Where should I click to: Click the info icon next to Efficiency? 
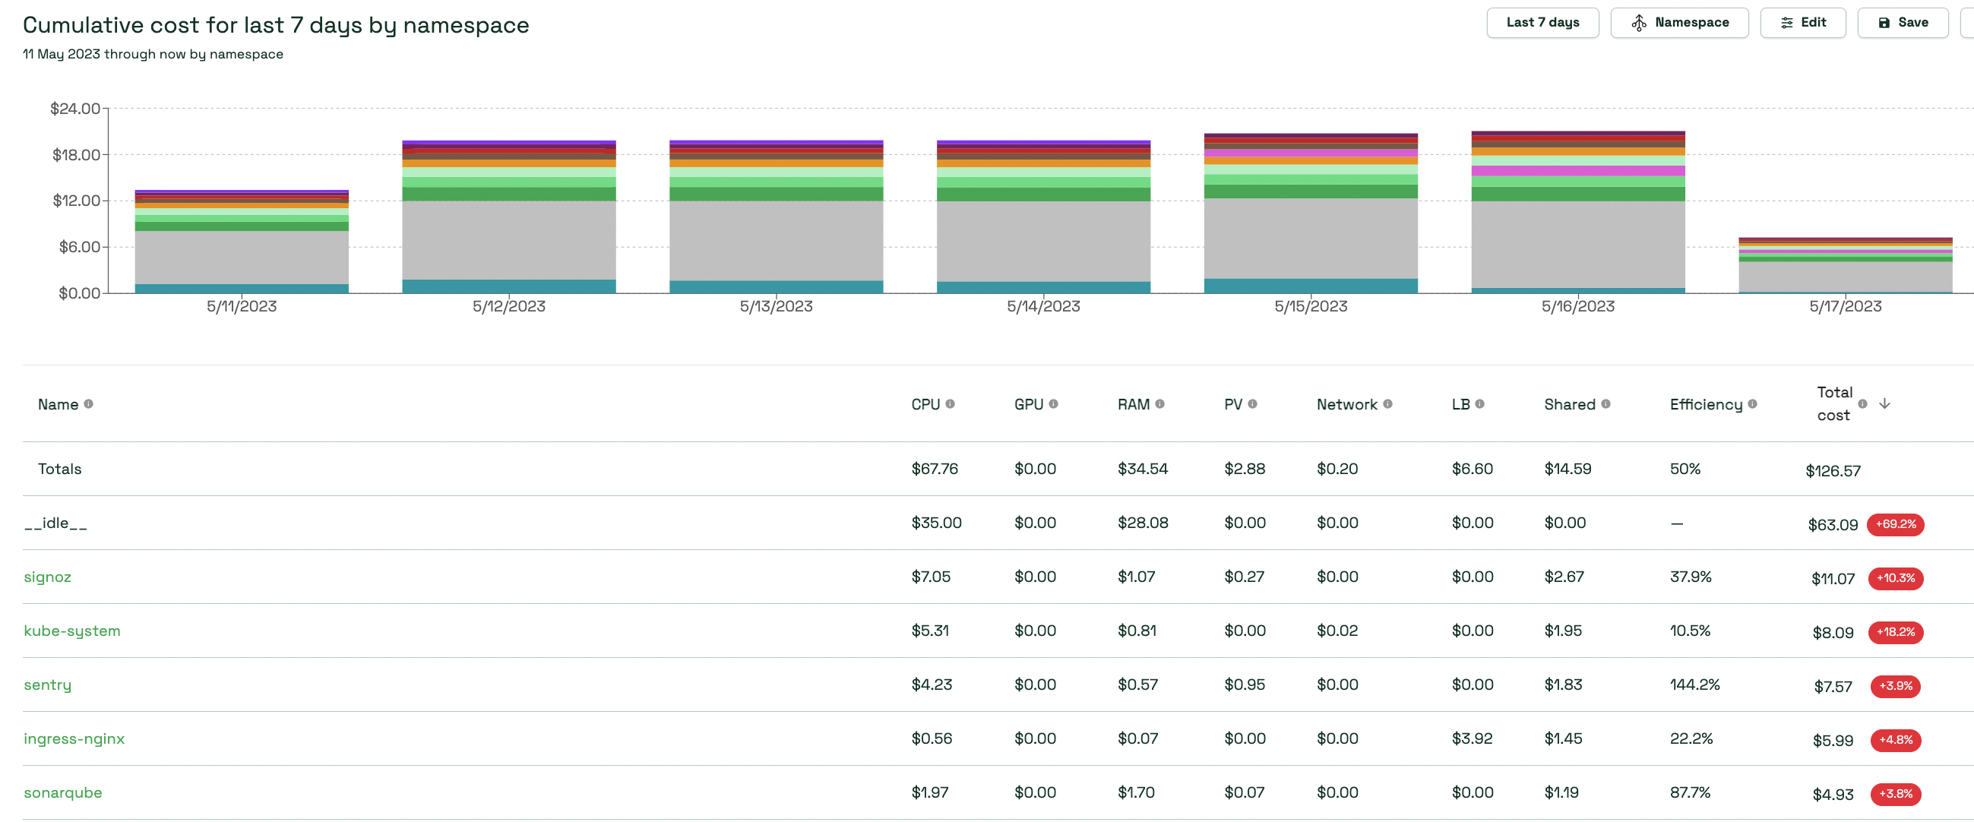[x=1752, y=403]
